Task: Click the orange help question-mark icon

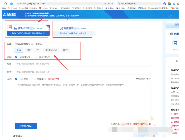Action: tap(43, 34)
